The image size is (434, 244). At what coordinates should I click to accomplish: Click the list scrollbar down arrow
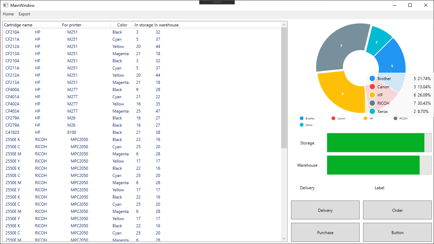284,239
